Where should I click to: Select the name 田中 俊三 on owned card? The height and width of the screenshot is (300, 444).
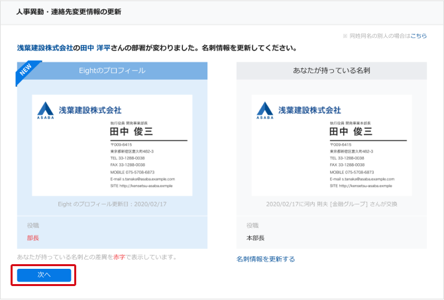(x=351, y=131)
